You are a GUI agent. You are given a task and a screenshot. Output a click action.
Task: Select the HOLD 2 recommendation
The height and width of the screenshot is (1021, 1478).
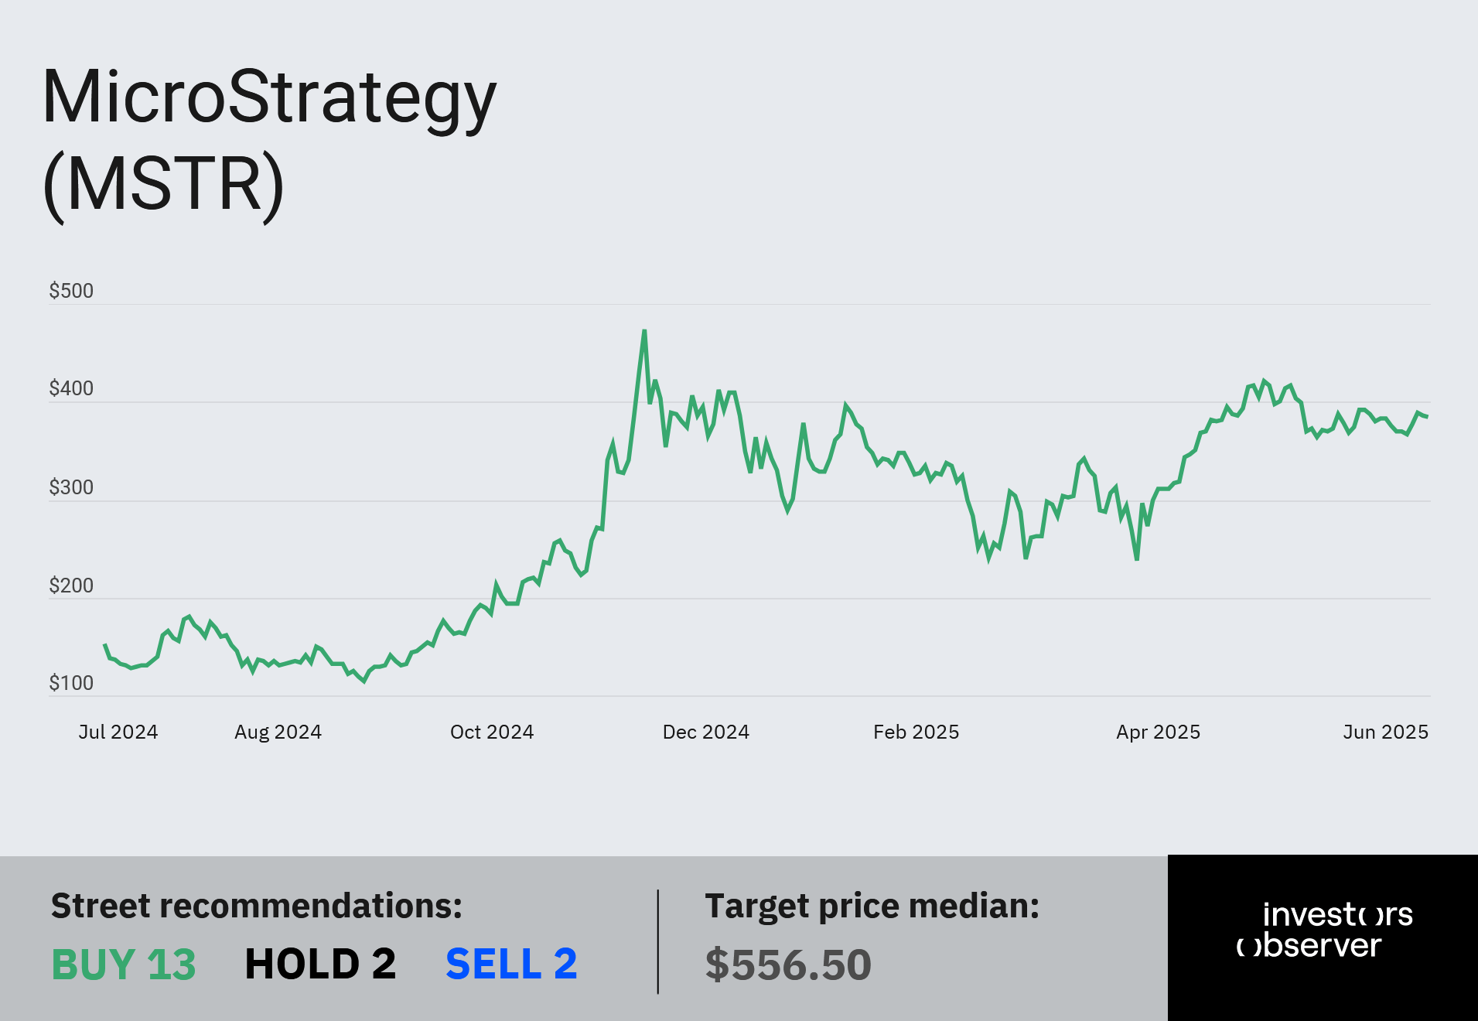(x=320, y=965)
